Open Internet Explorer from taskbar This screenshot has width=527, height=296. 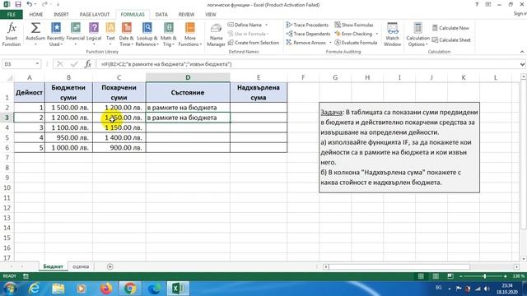click(x=34, y=289)
